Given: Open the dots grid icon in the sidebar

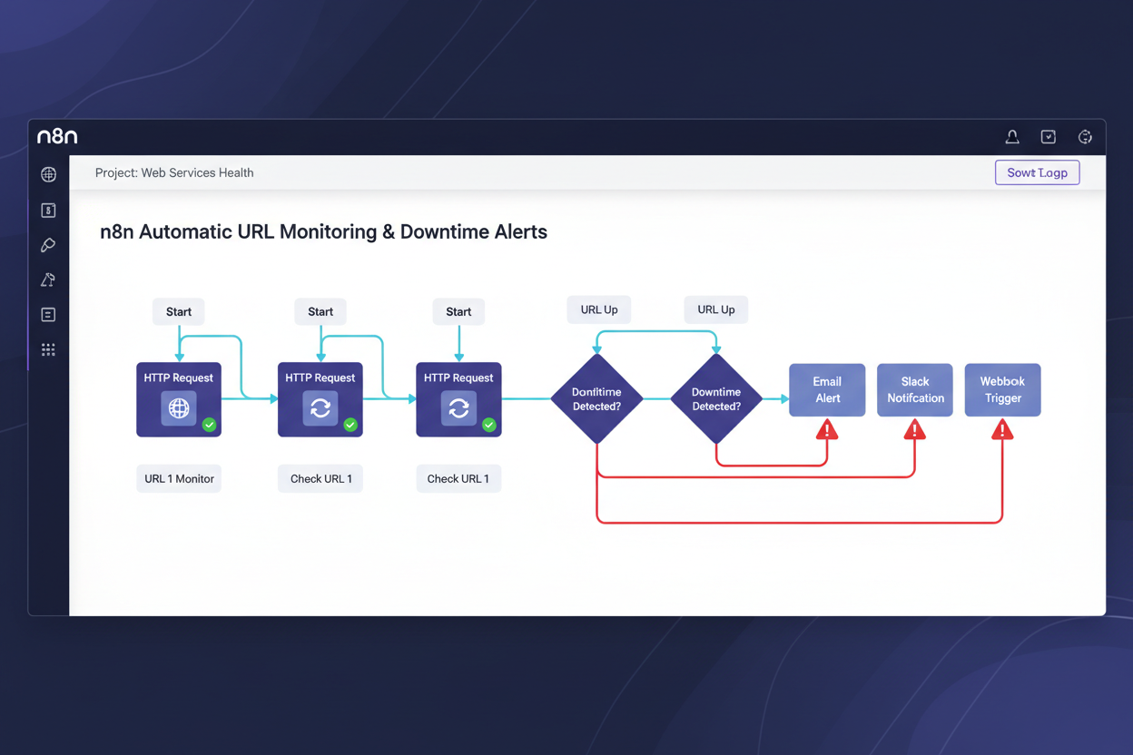Looking at the screenshot, I should tap(48, 349).
